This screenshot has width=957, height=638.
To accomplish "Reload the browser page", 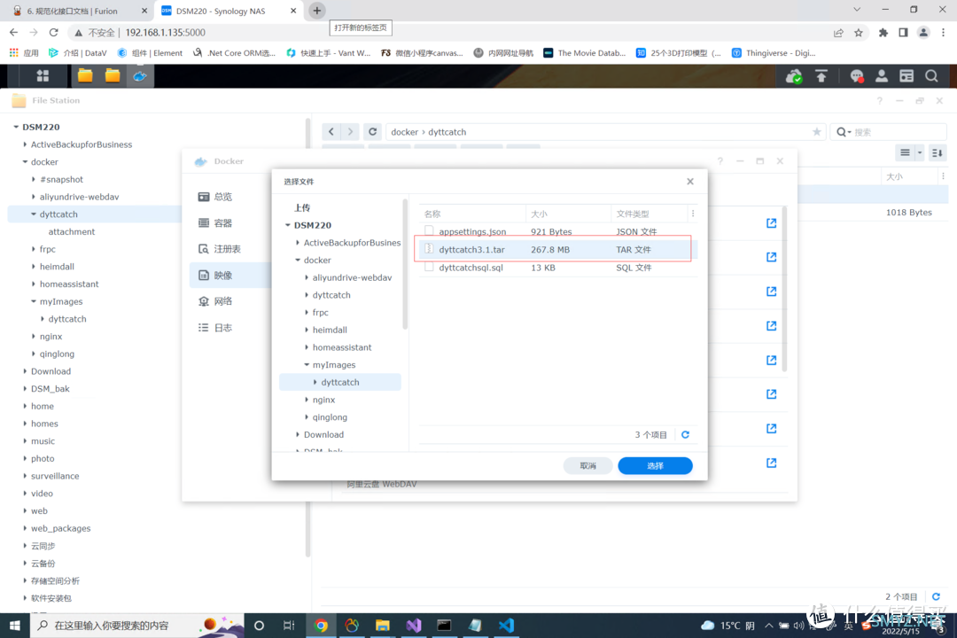I will click(x=54, y=33).
